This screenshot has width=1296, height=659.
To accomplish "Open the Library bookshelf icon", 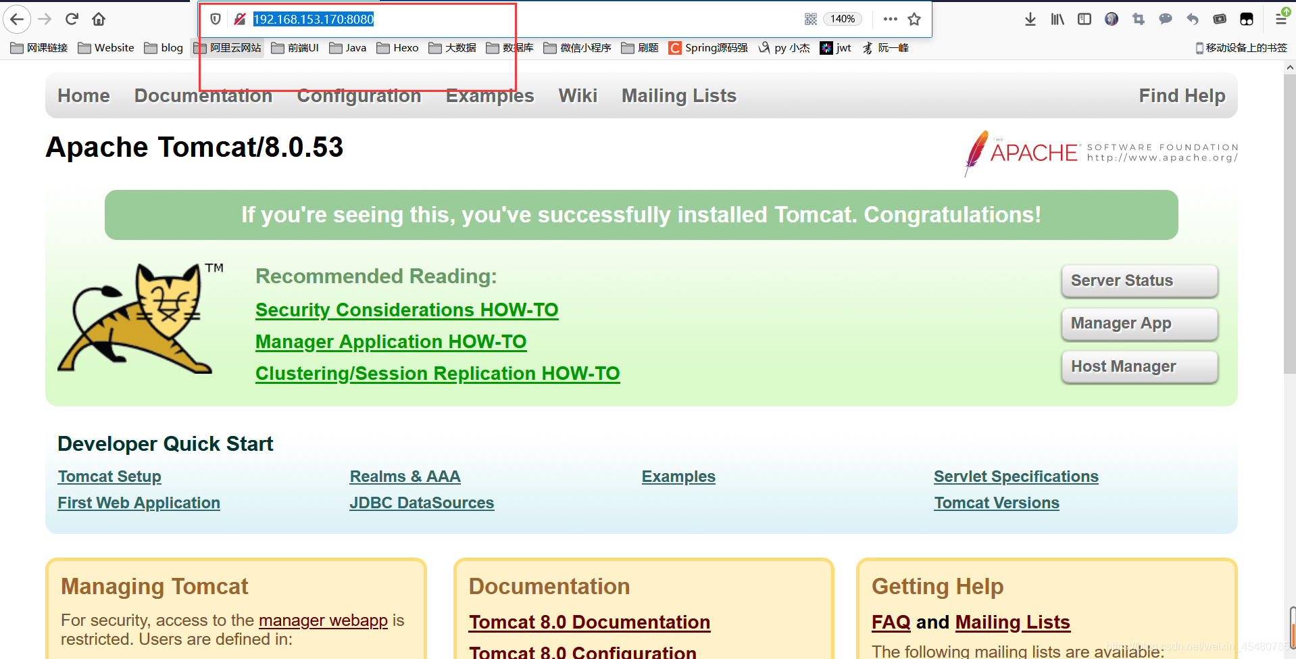I will click(x=1057, y=19).
